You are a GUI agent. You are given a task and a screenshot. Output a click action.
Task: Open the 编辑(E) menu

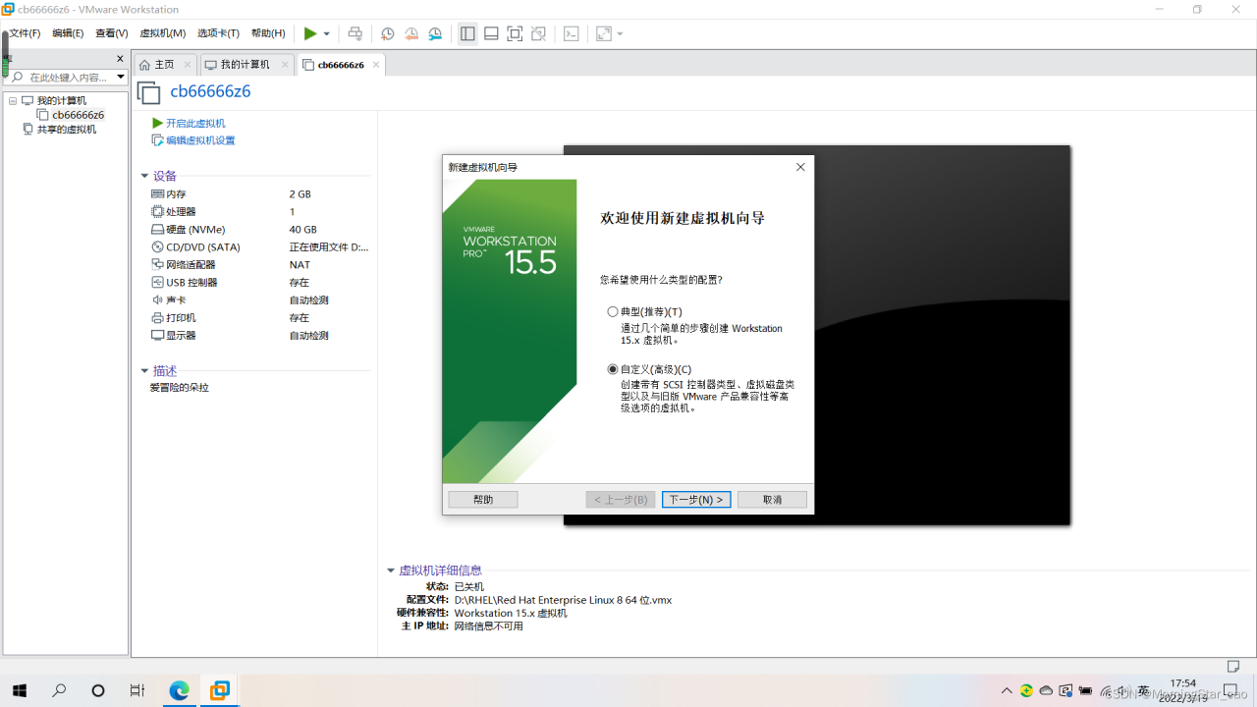tap(68, 33)
